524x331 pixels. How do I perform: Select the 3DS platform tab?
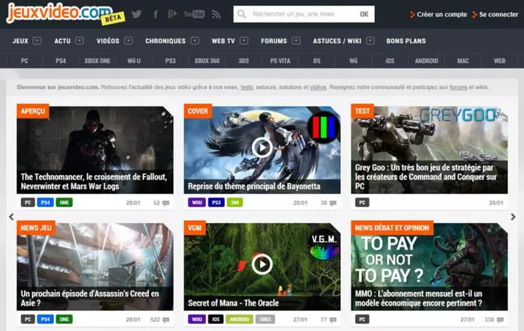243,61
